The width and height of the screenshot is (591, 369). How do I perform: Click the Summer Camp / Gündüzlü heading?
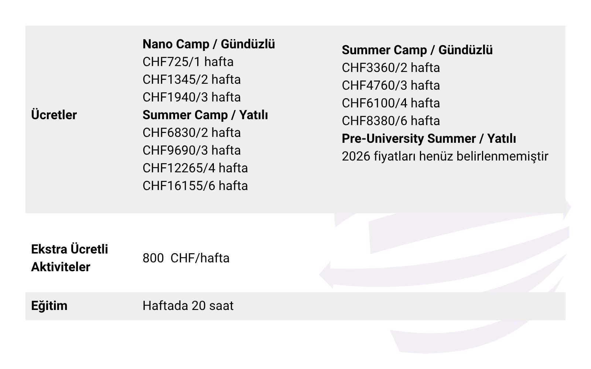(417, 50)
